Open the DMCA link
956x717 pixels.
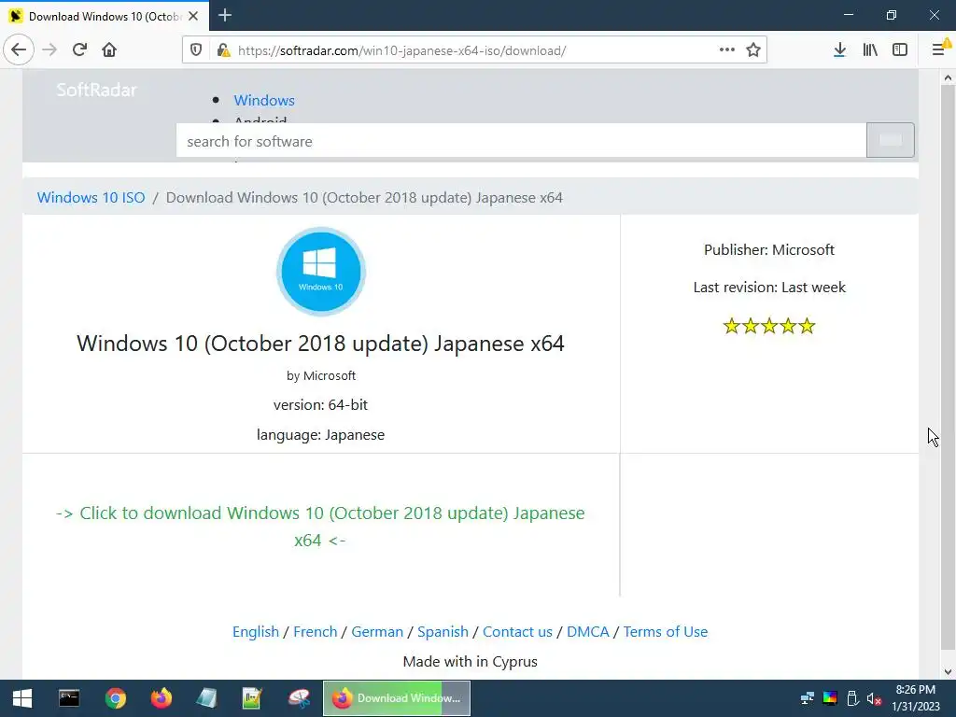(x=588, y=632)
